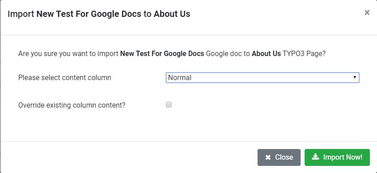Image resolution: width=377 pixels, height=173 pixels.
Task: Click the 'Normal' value text in selector
Action: coord(179,77)
